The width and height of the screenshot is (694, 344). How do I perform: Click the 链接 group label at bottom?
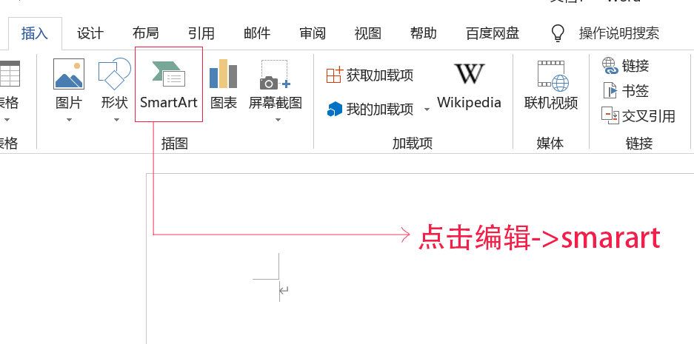[x=639, y=144]
